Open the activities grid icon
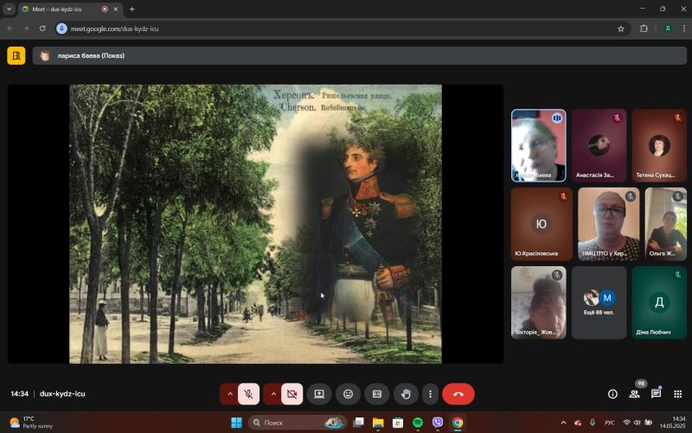Image resolution: width=692 pixels, height=433 pixels. pos(678,394)
